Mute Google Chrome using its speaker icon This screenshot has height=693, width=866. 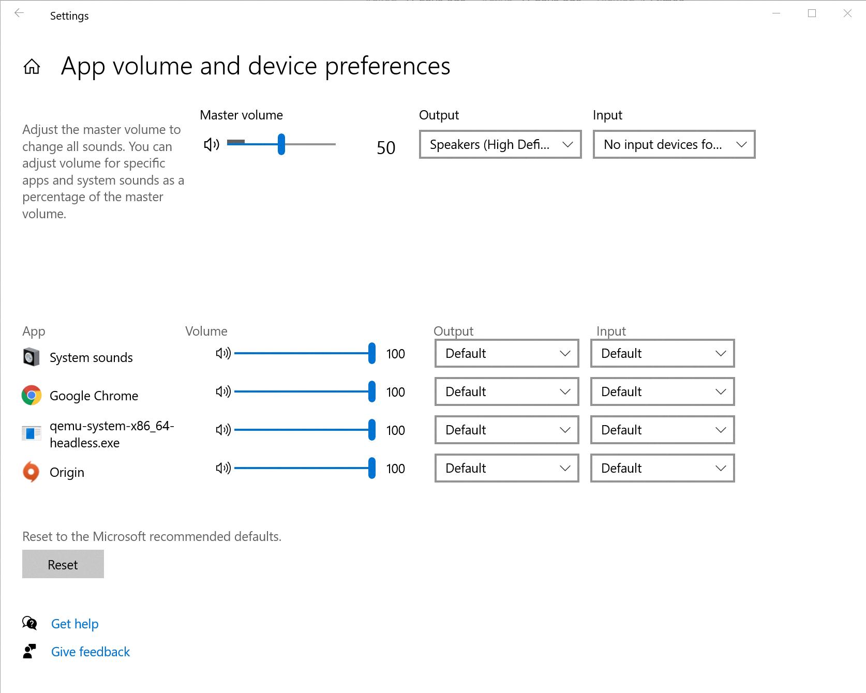(x=223, y=392)
